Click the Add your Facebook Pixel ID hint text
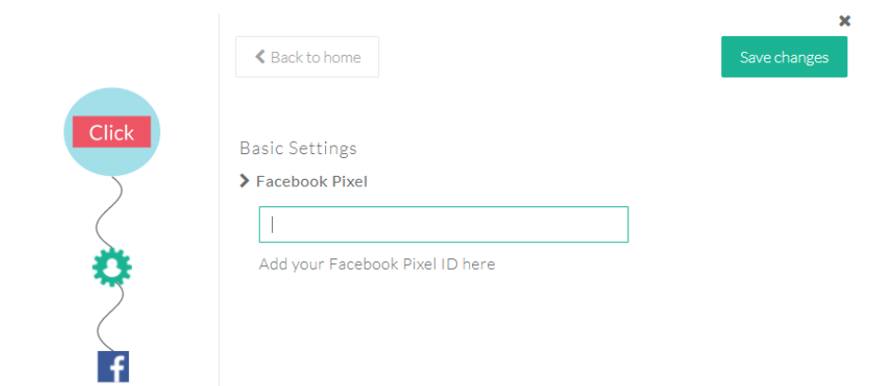Image resolution: width=870 pixels, height=386 pixels. [377, 264]
